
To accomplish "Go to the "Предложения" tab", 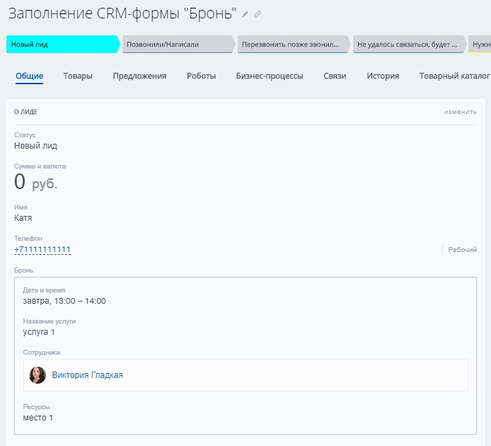I will tap(139, 76).
